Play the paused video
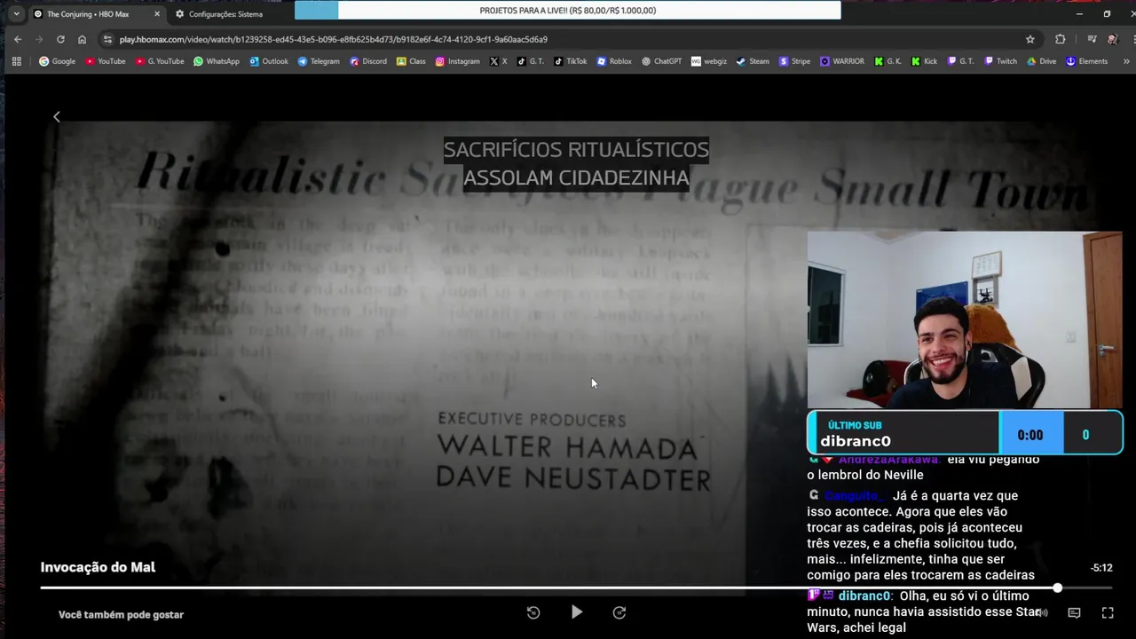The image size is (1136, 639). pos(576,612)
